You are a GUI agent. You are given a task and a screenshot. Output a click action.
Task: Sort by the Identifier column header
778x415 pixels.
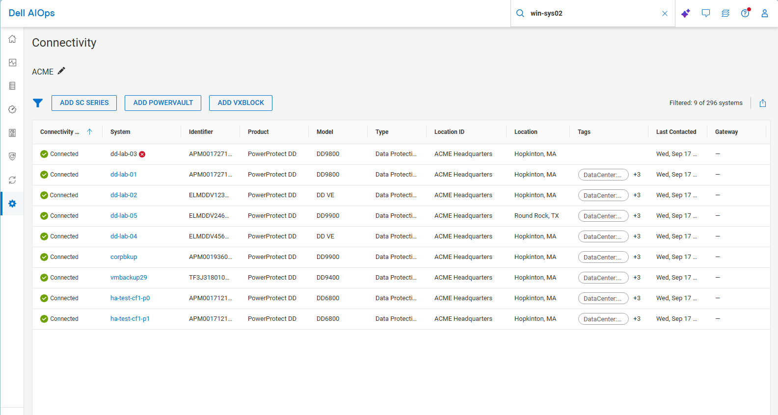coord(201,132)
